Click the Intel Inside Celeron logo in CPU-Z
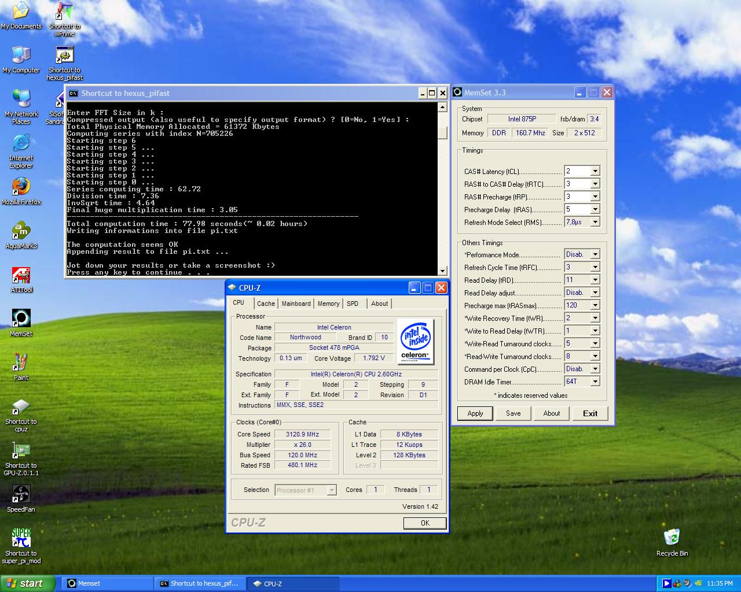741x592 pixels. (416, 342)
